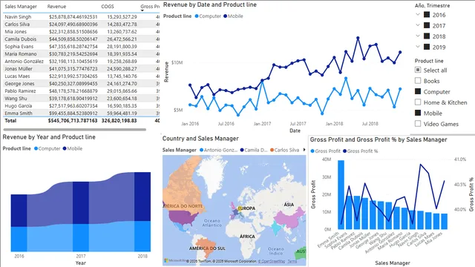Toggle the 2017 year checkbox

427,25
